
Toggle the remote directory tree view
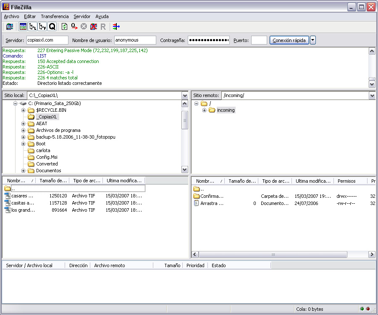42,26
